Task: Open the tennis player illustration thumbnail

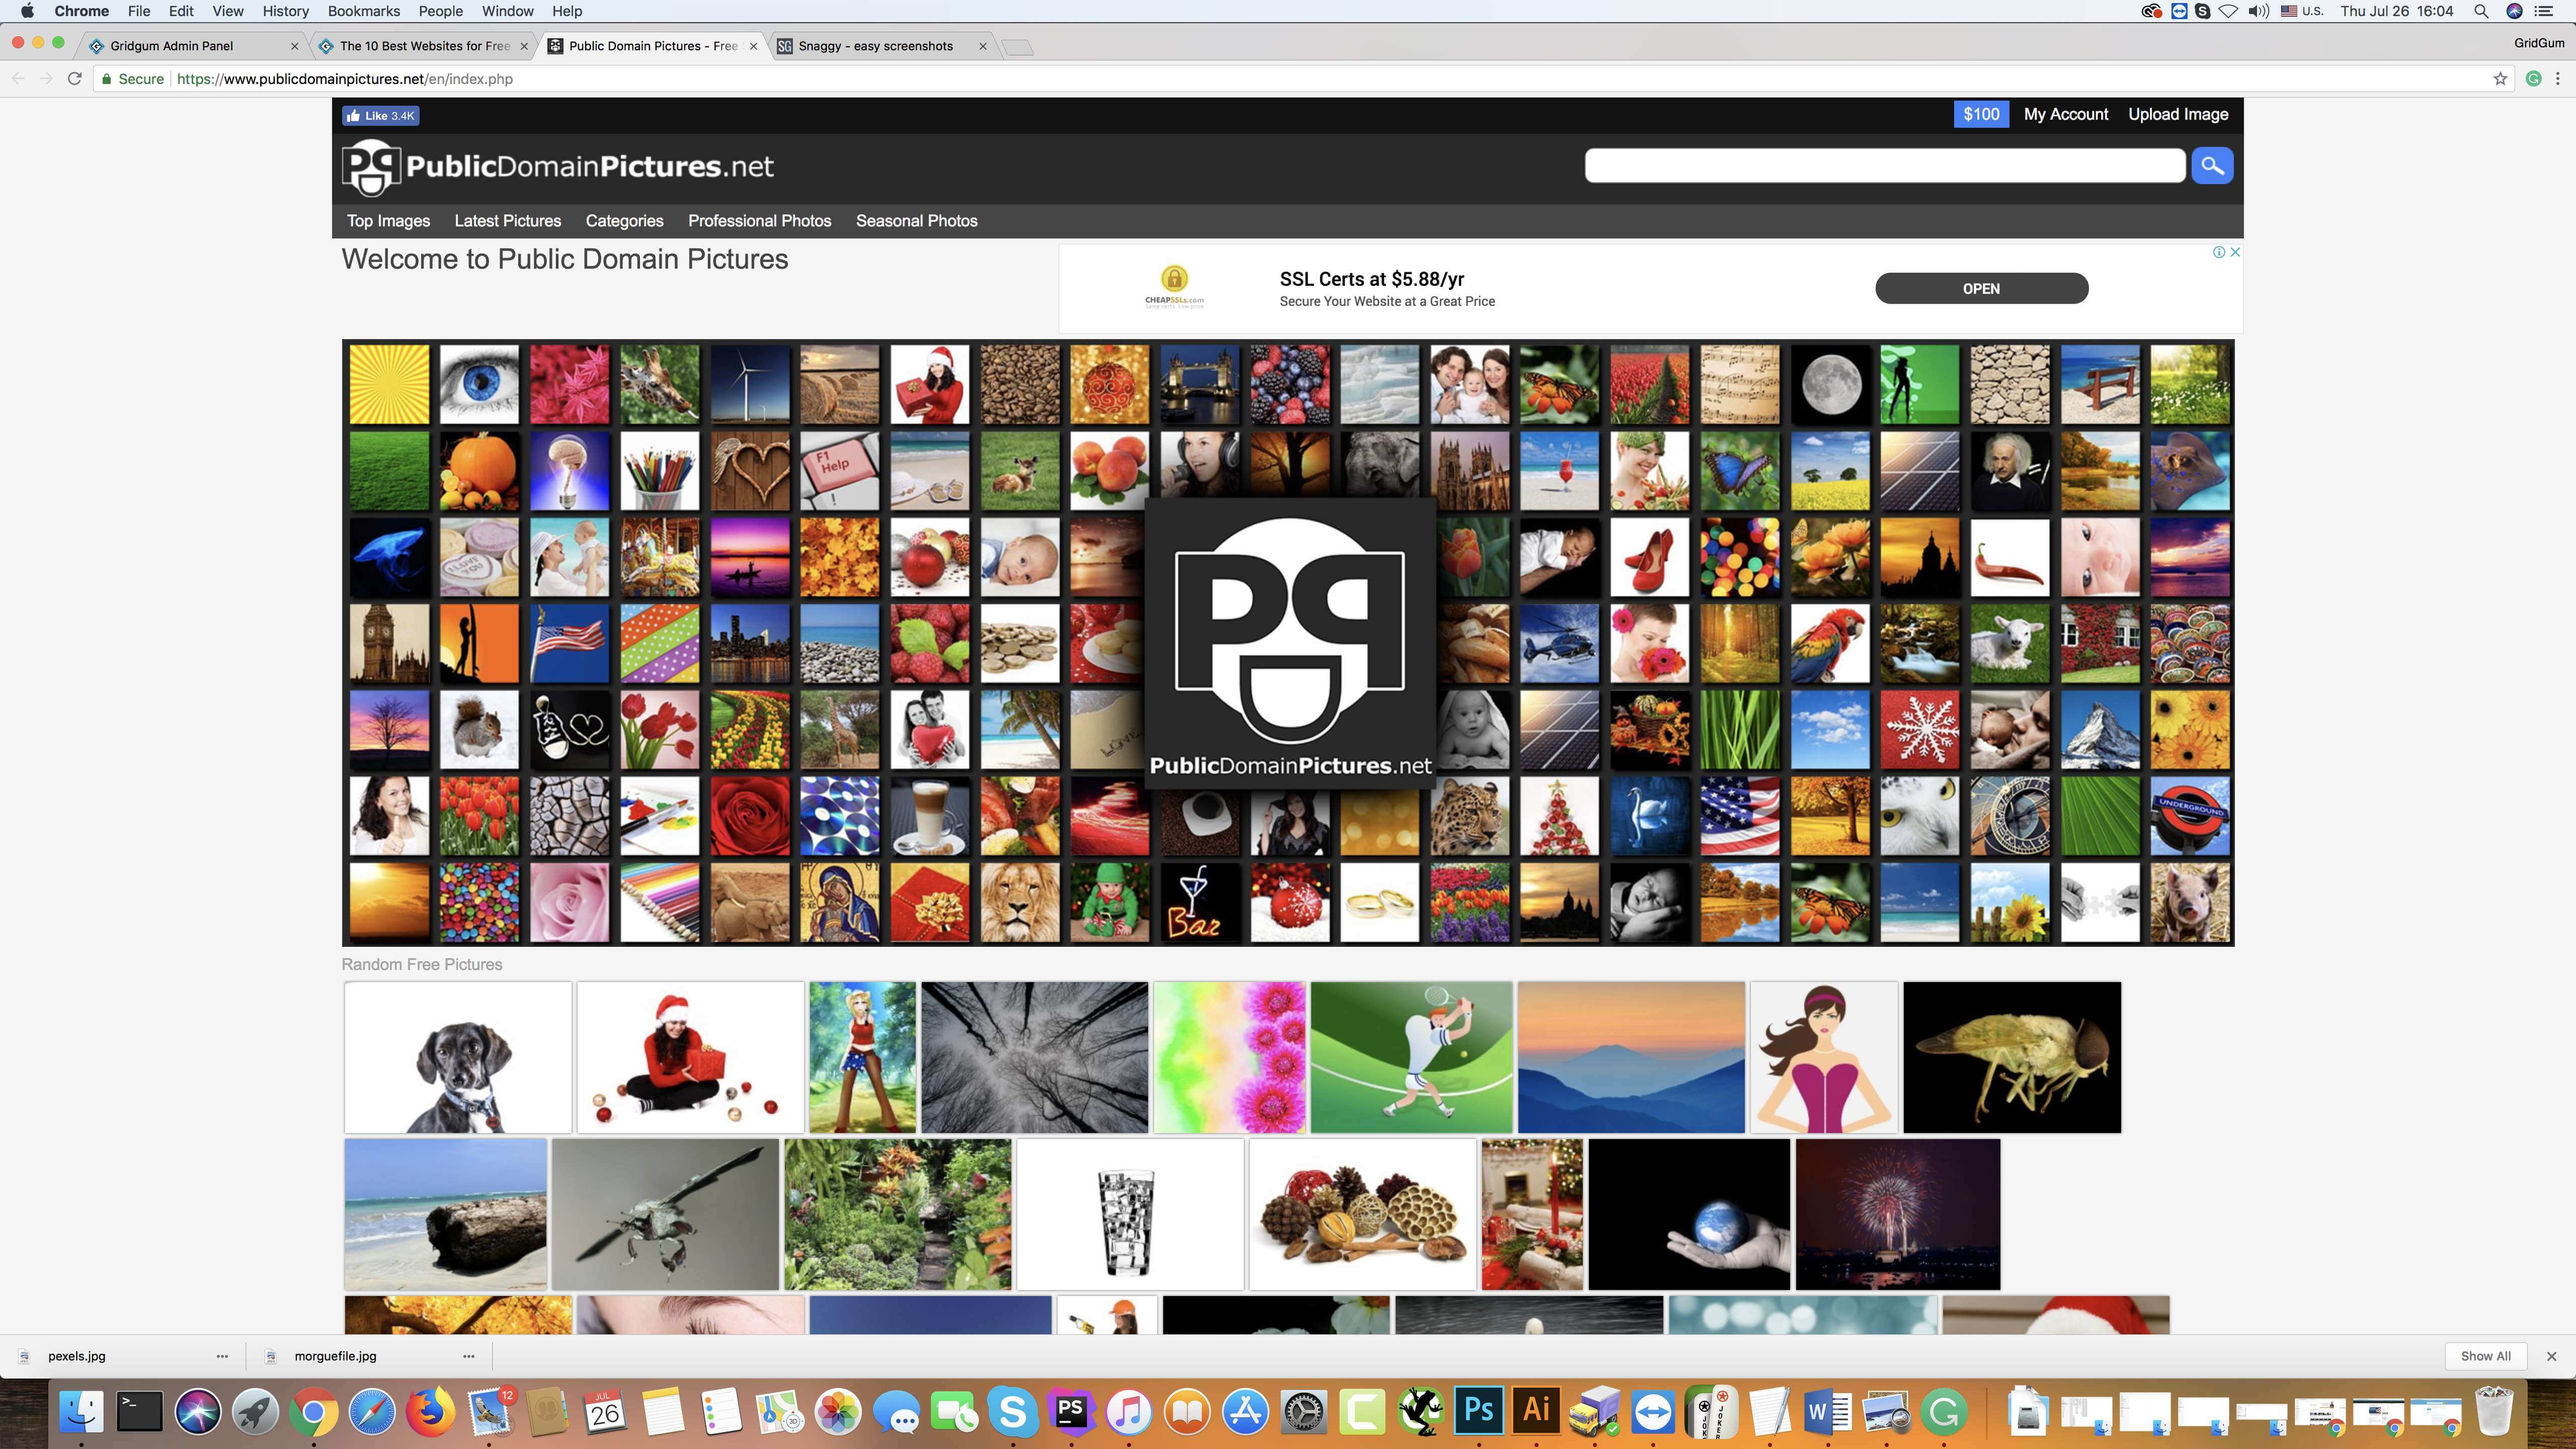Action: (1411, 1057)
